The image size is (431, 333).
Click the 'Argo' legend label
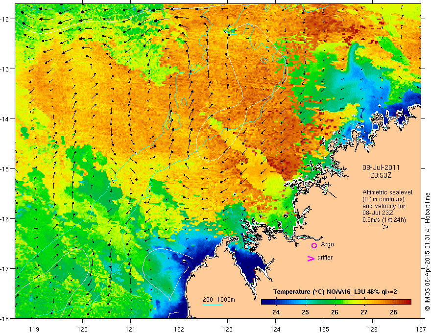point(327,244)
